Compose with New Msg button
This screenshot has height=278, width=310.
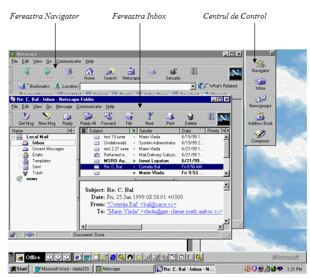click(x=47, y=119)
